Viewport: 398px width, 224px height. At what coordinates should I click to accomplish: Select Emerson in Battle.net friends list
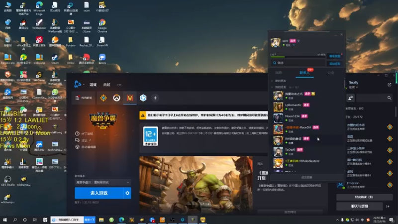tap(365, 185)
